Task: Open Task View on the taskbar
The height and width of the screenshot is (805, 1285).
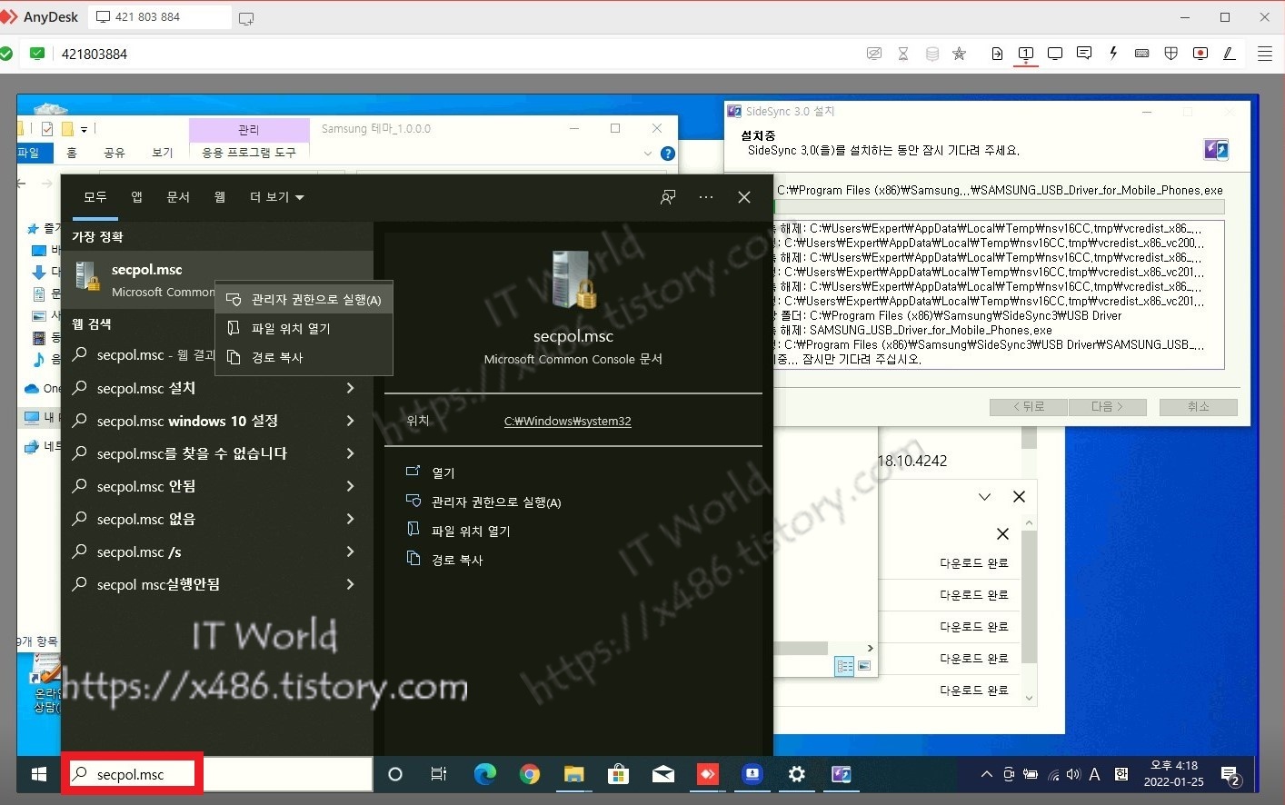Action: 439,774
